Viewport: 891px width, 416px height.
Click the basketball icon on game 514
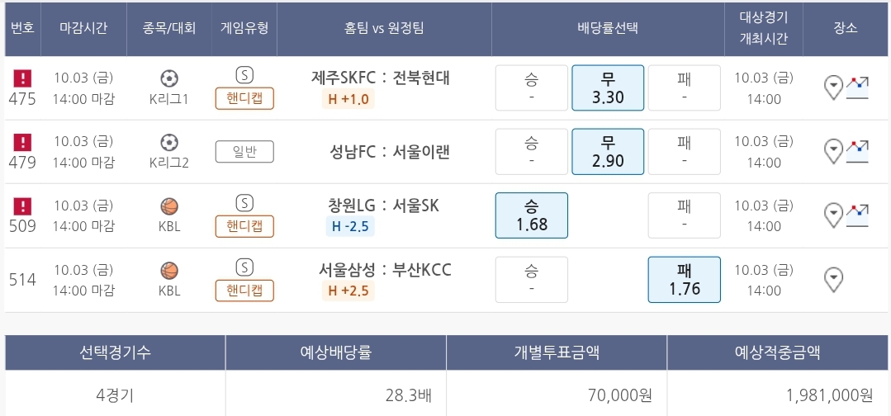click(169, 271)
